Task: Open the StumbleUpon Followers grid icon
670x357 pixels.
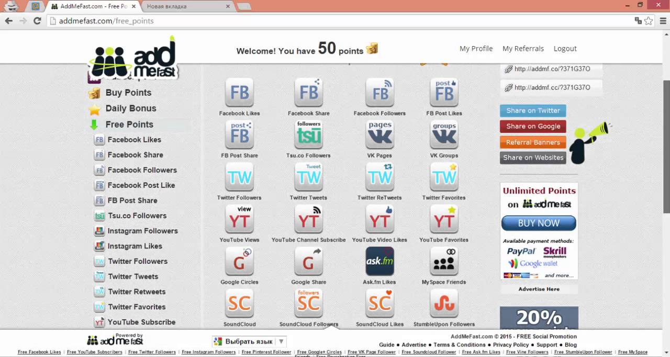Action: [x=444, y=304]
